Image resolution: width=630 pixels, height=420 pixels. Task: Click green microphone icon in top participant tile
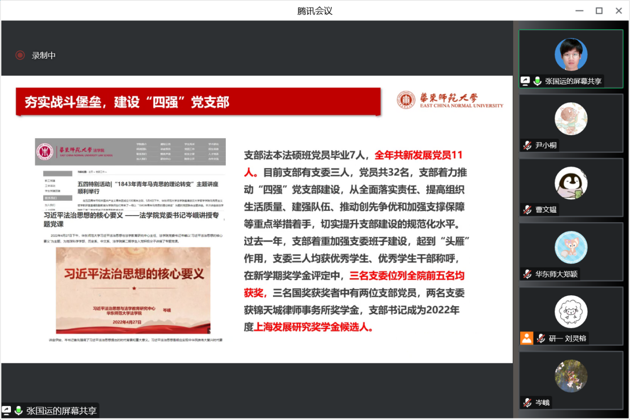tap(537, 81)
